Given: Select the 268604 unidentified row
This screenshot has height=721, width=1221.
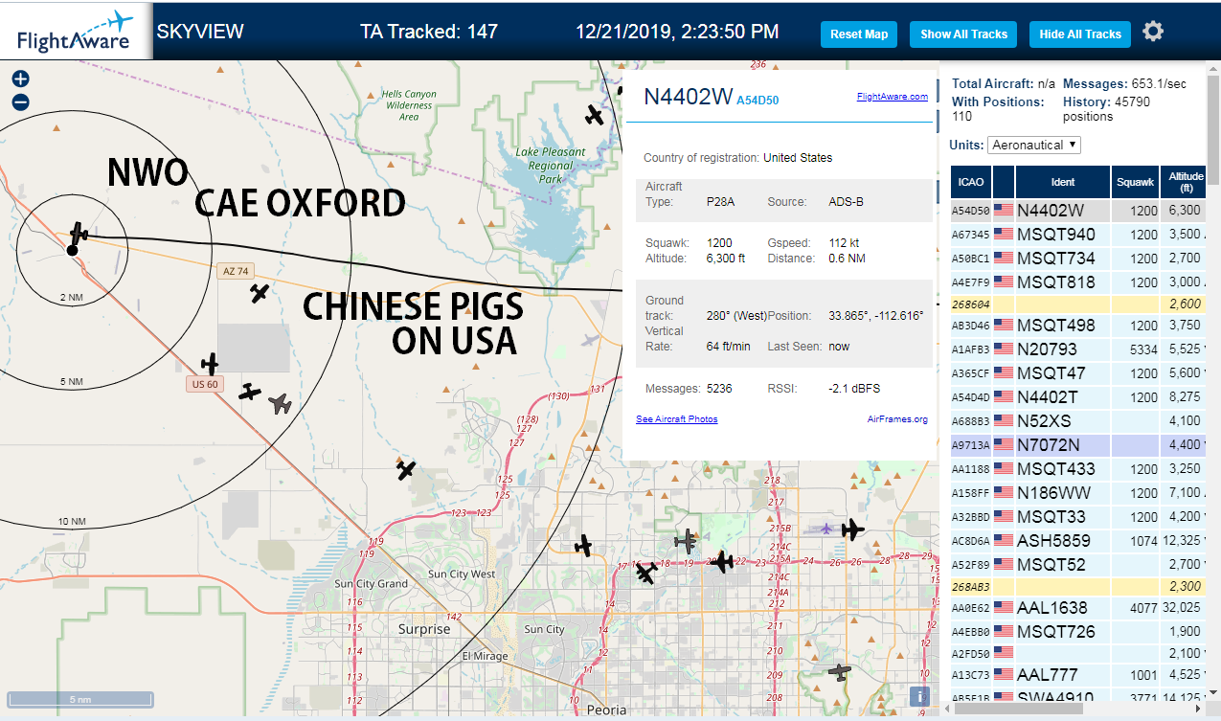Looking at the screenshot, I should (1078, 304).
